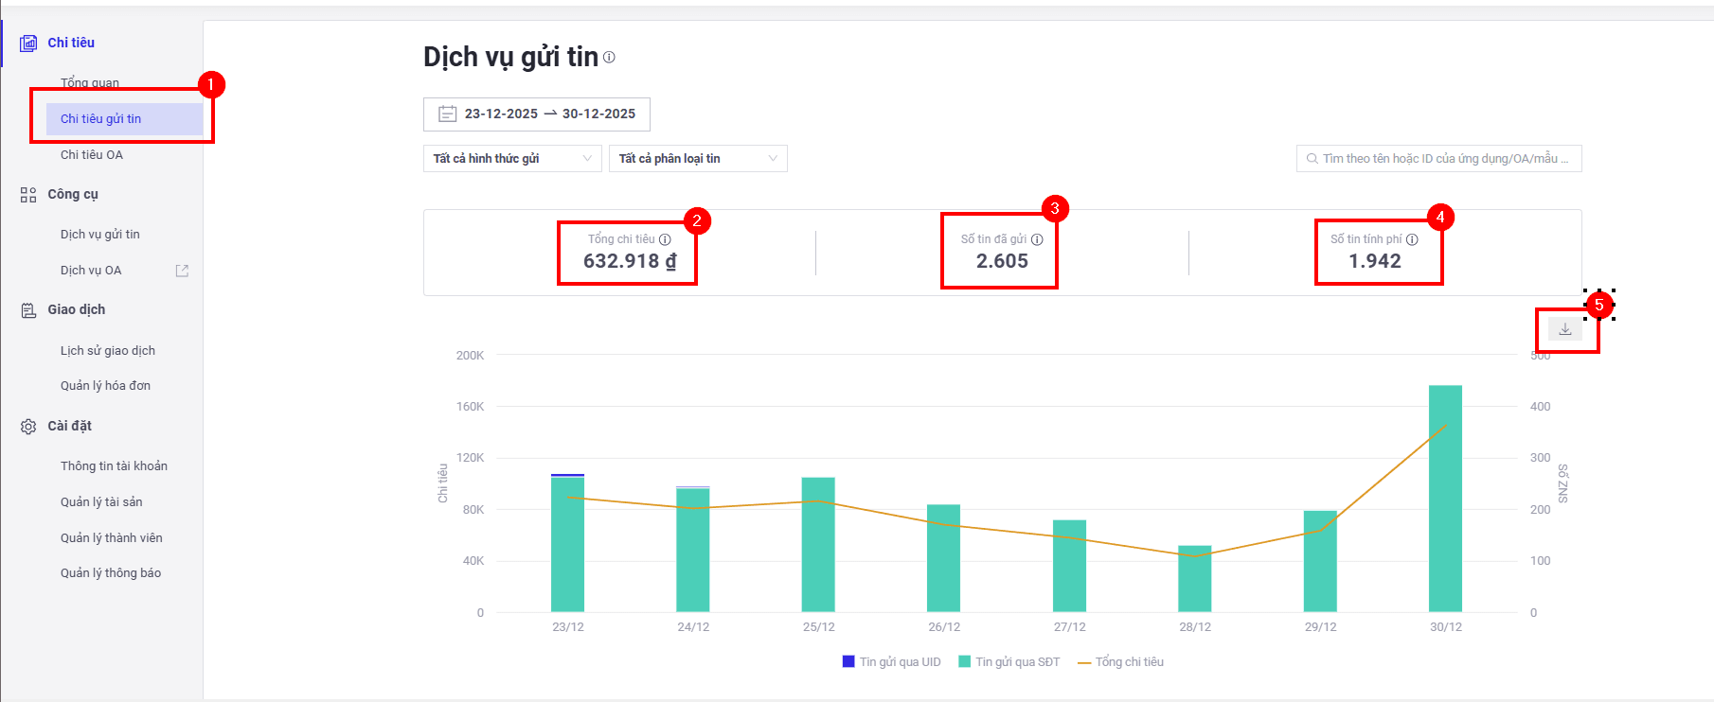The image size is (1714, 702).
Task: Toggle Tin gửi qua UID legend series
Action: tap(891, 662)
